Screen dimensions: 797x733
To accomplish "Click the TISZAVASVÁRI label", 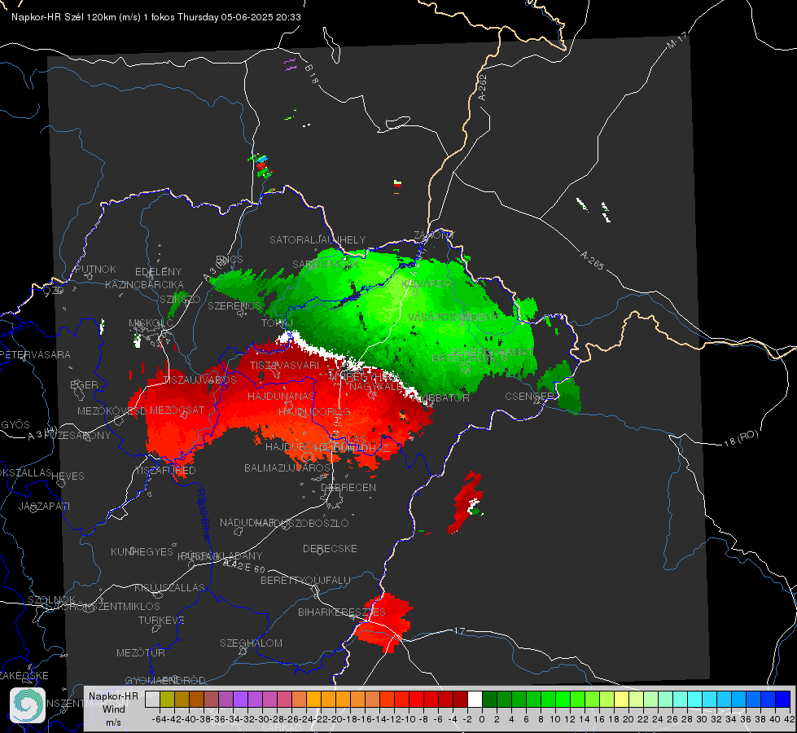I will coord(285,365).
